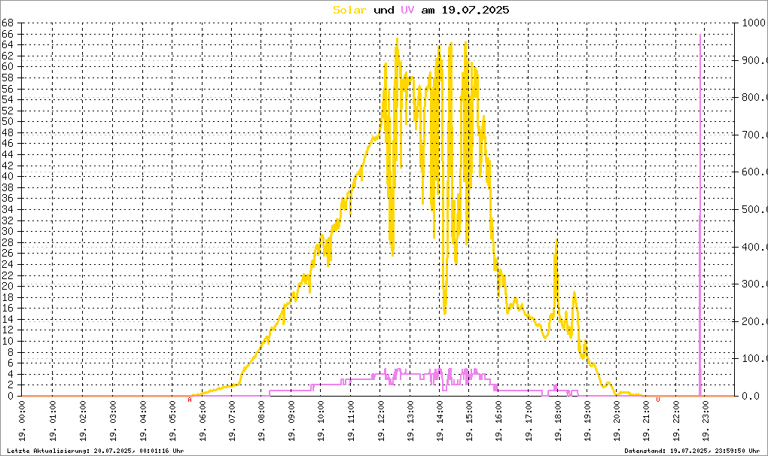Click the 0 value on the left axis

coord(11,396)
